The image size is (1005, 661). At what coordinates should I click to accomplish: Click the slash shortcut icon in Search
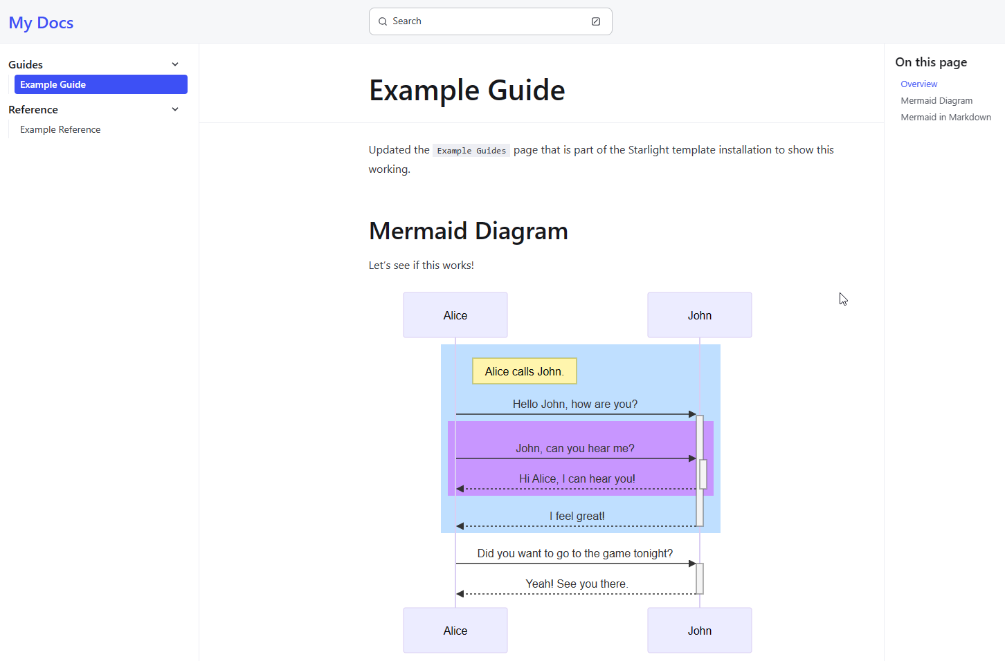coord(596,21)
